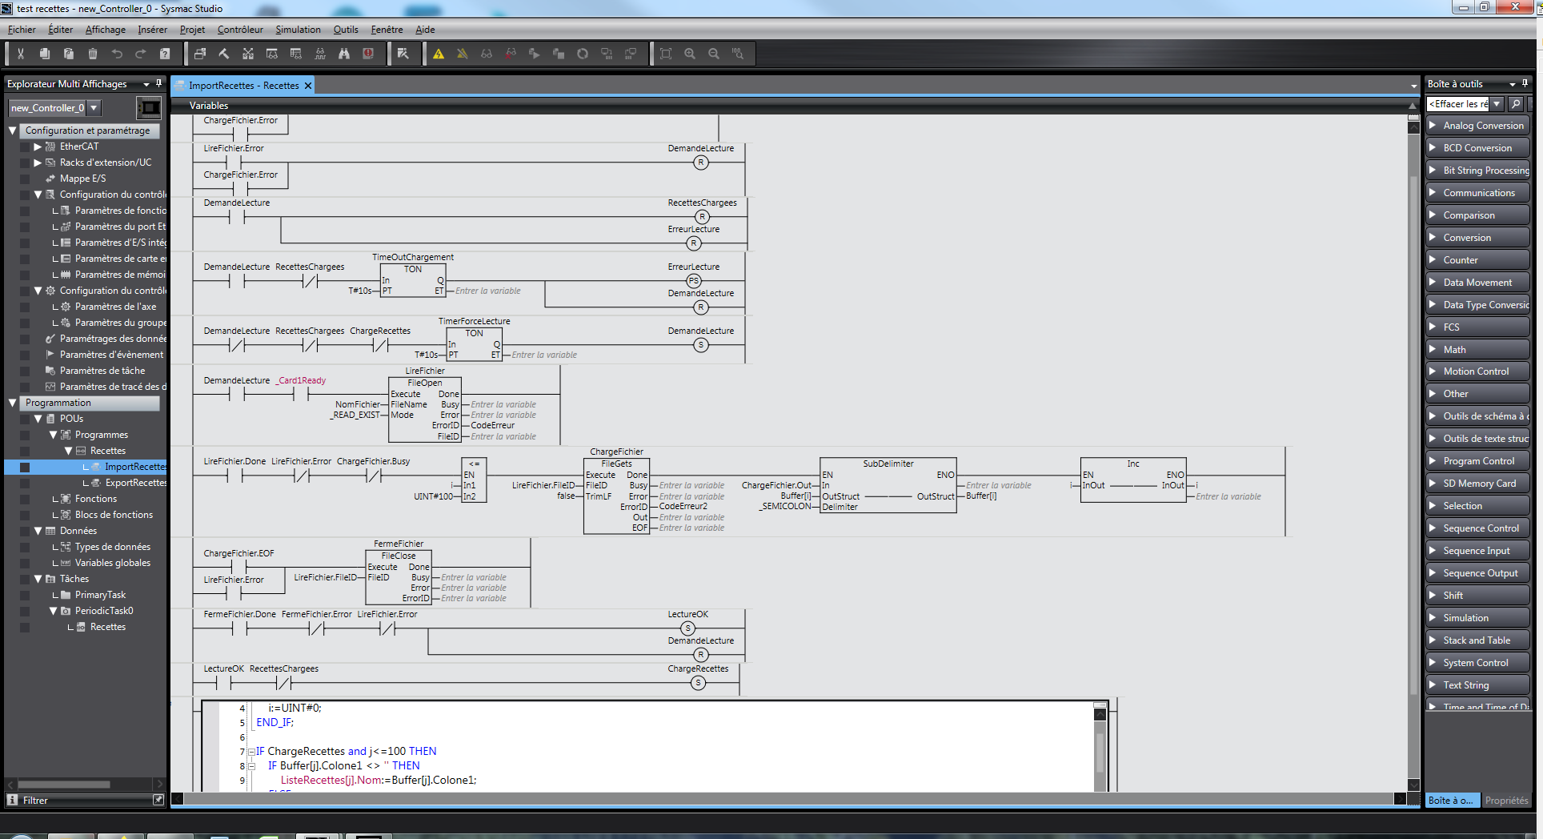Click the trash Delete icon in toolbar
The image size is (1543, 839).
tap(93, 54)
